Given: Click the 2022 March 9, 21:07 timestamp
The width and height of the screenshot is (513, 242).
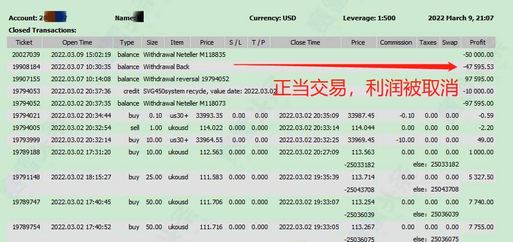Looking at the screenshot, I should pyautogui.click(x=461, y=19).
